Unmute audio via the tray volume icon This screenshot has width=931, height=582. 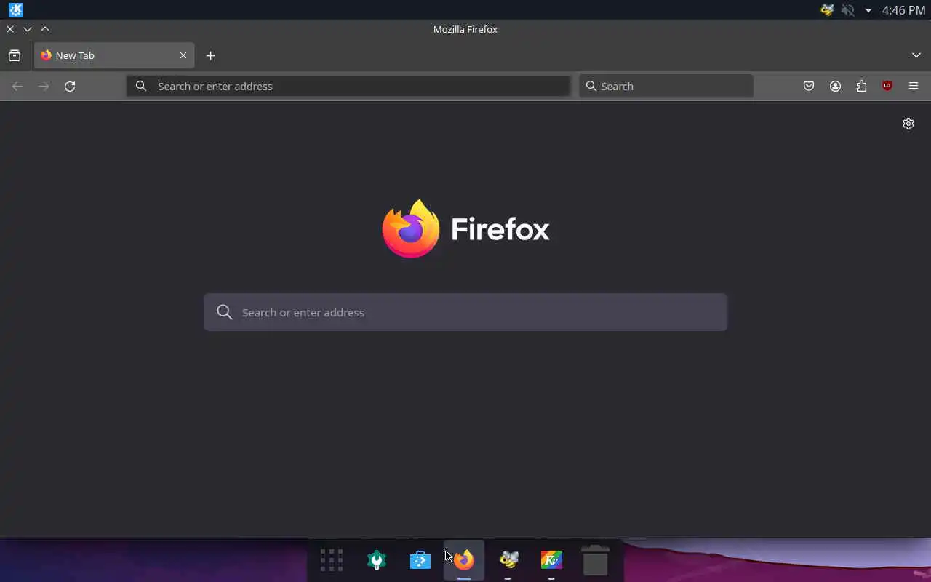tap(847, 10)
